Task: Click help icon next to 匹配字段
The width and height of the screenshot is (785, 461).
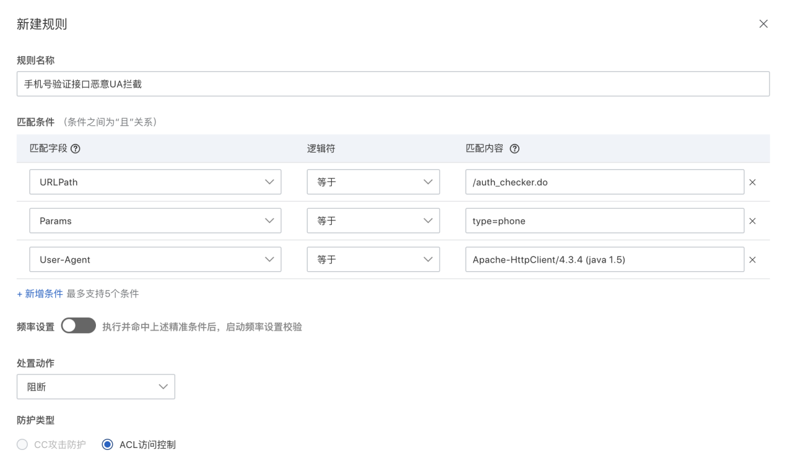Action: (x=76, y=149)
